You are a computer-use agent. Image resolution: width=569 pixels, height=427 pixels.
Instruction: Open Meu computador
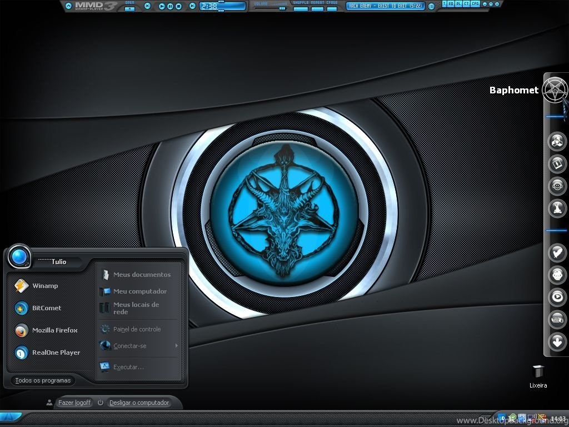133,291
